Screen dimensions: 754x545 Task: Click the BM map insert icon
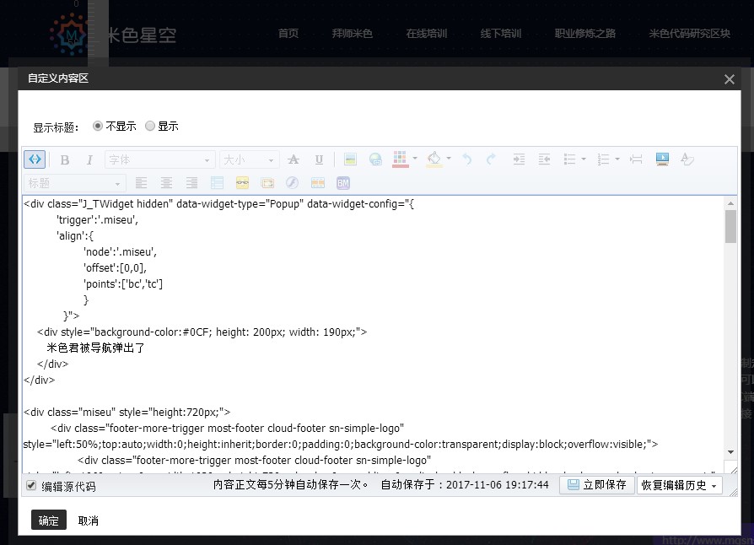342,182
